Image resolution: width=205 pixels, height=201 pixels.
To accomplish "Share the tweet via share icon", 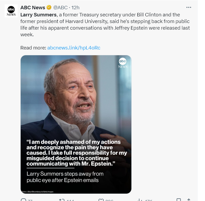I will 189,200.
